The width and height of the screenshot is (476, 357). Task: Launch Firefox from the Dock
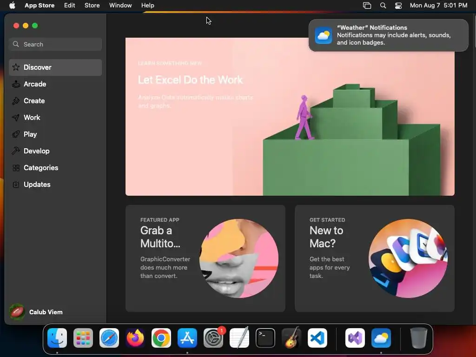pos(135,338)
